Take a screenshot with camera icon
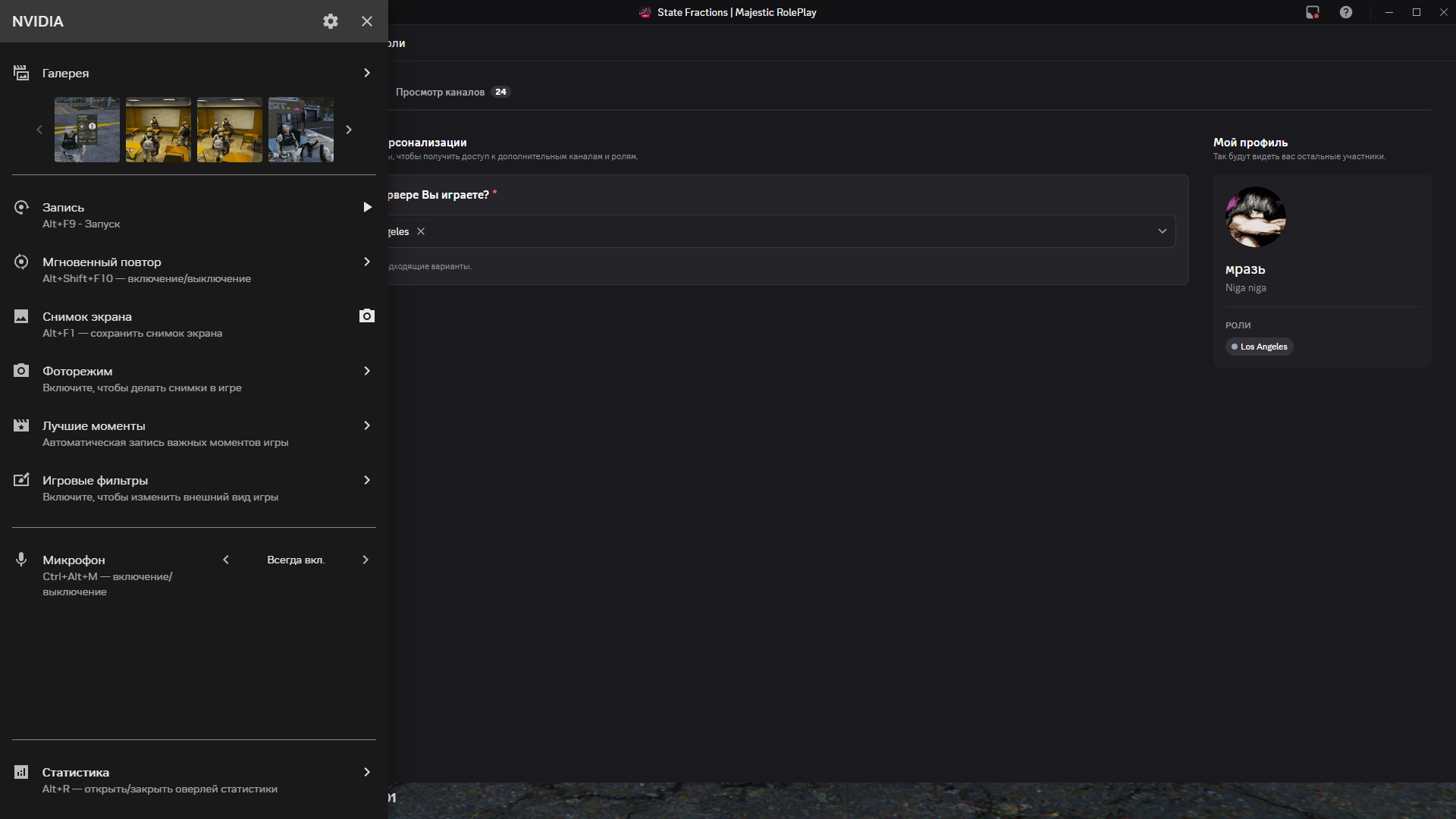The width and height of the screenshot is (1456, 819). coord(367,316)
